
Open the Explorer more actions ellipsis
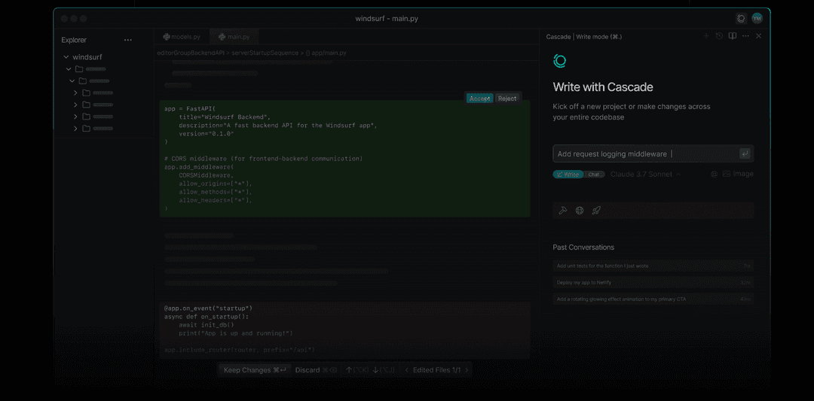127,40
